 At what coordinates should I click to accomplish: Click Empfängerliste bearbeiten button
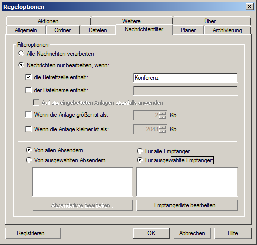[187, 205]
